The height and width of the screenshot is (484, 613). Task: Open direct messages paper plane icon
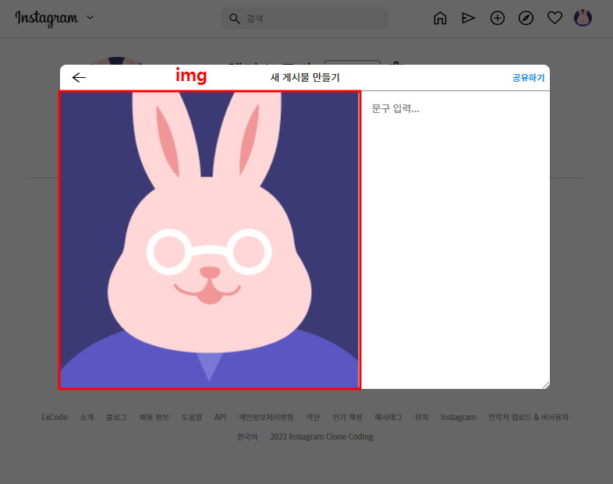pos(469,18)
